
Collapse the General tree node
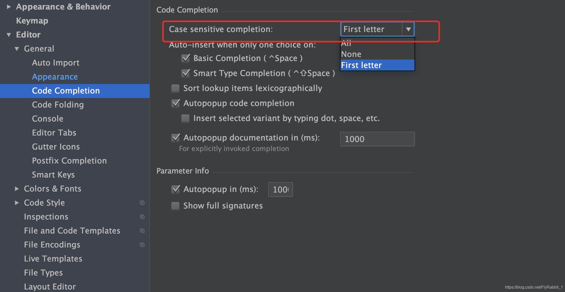coord(17,49)
